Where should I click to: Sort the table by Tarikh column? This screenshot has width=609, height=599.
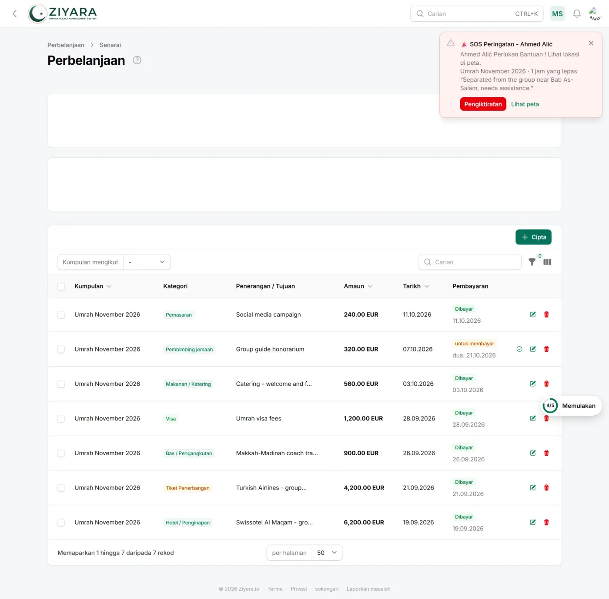pos(416,286)
